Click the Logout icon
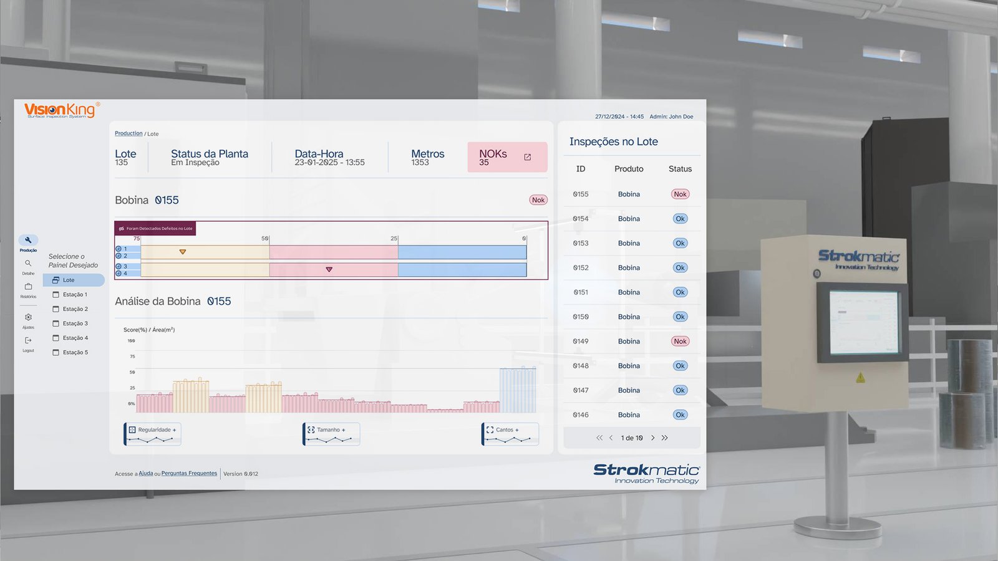 (28, 340)
